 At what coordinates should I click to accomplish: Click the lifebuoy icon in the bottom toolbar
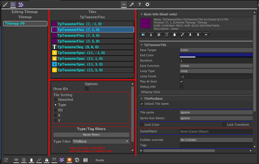pyautogui.click(x=24, y=160)
